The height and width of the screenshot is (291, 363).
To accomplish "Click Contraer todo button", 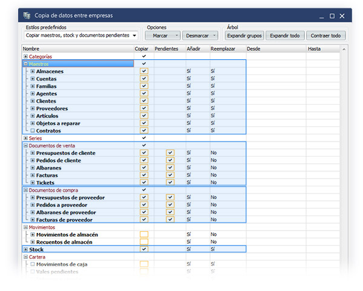I will [327, 36].
